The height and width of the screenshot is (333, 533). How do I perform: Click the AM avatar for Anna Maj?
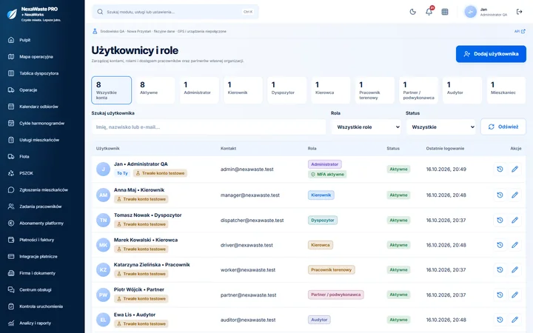tap(103, 195)
